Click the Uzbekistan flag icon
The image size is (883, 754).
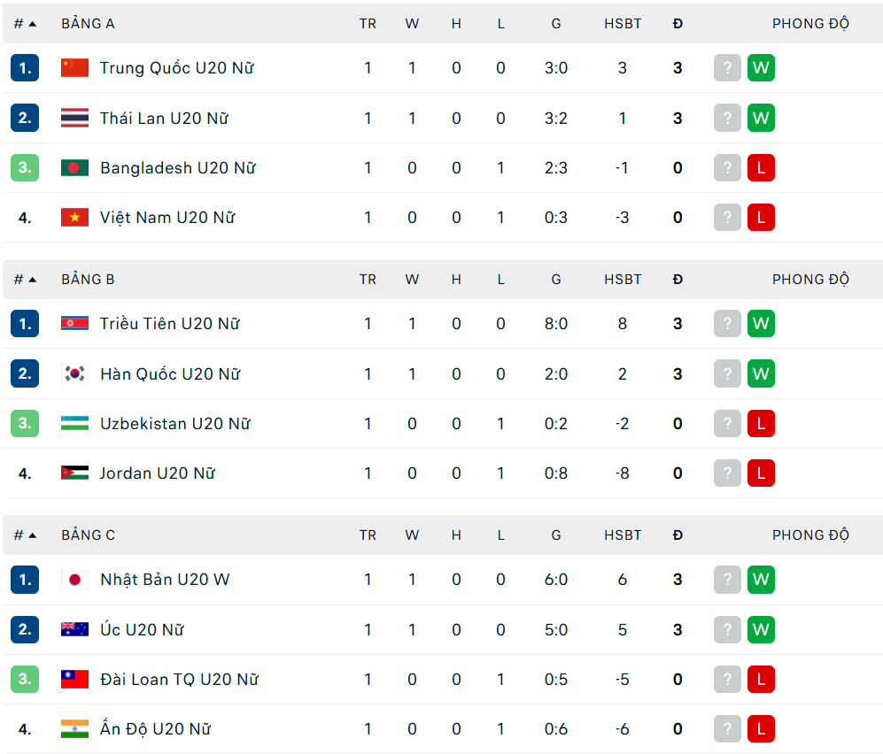click(75, 423)
